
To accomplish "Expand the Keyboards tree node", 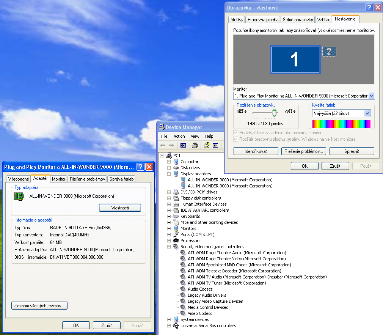I will [x=169, y=216].
